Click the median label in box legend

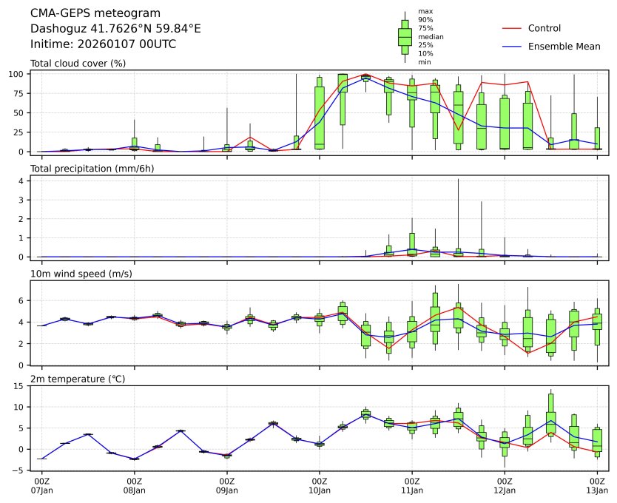pyautogui.click(x=426, y=36)
